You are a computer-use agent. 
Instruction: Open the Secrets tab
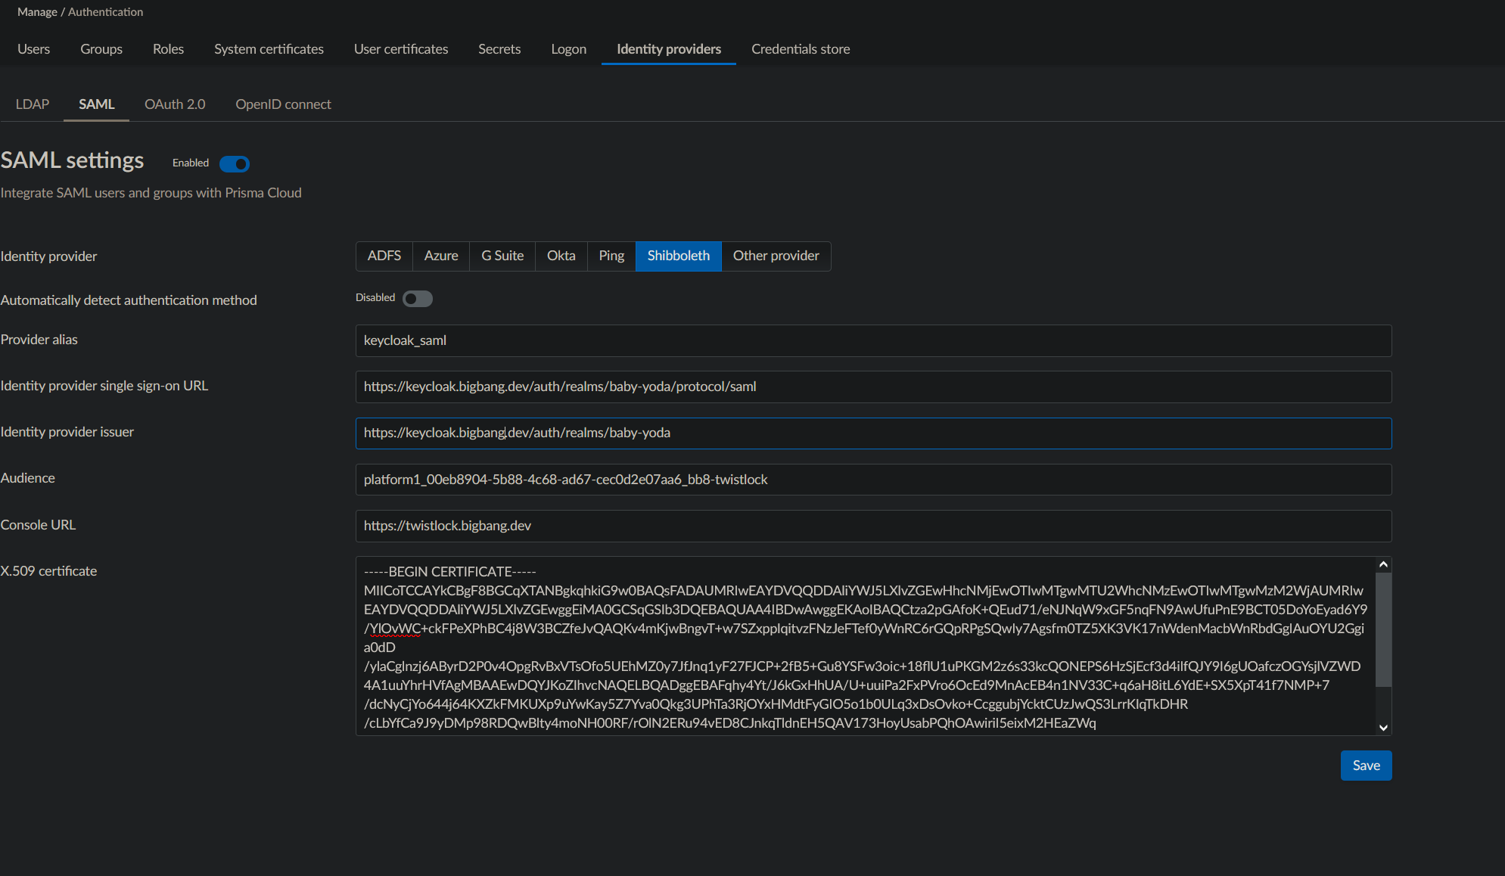tap(499, 48)
